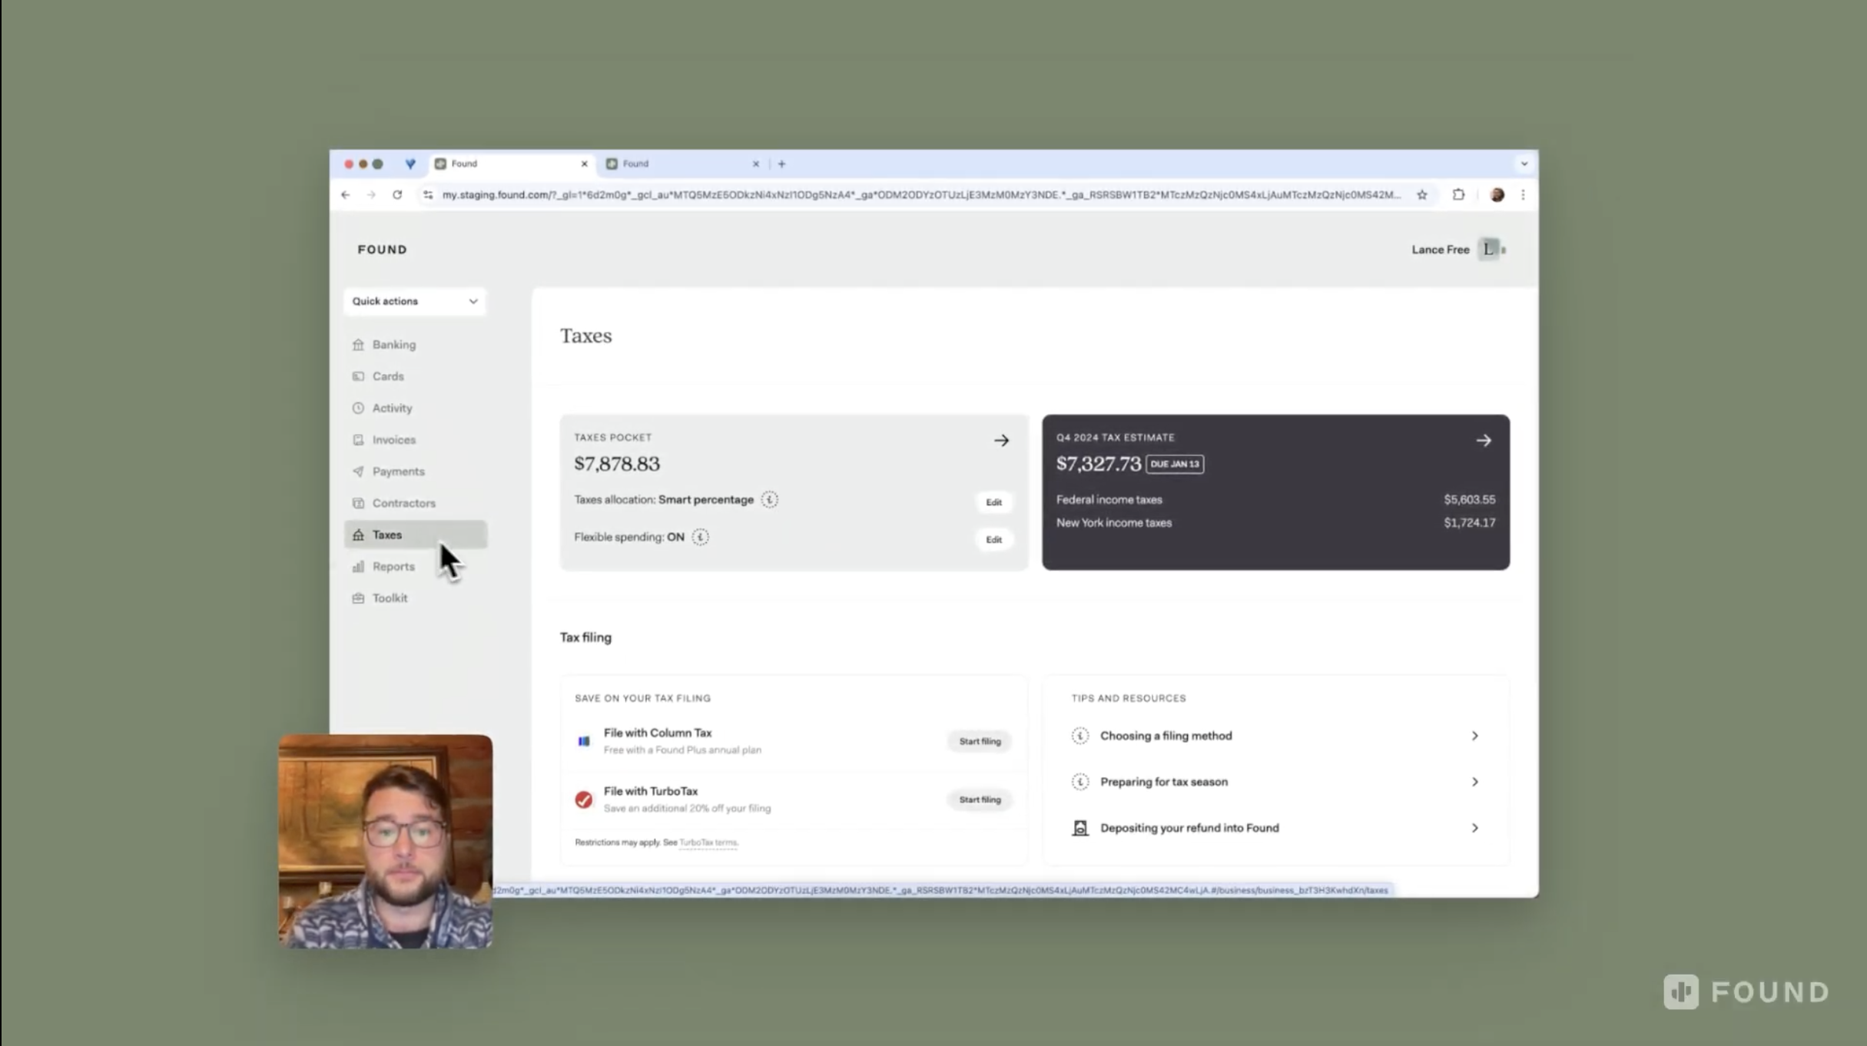
Task: Open the Q4 2024 Tax Estimate arrow
Action: [1484, 441]
